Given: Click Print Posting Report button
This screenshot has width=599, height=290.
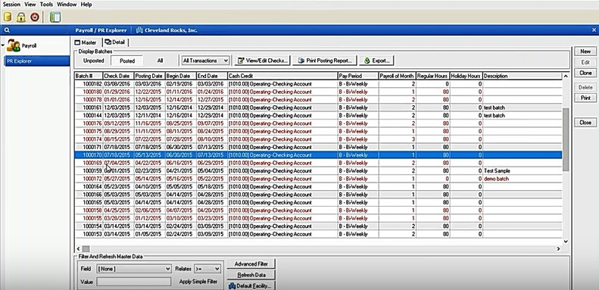Looking at the screenshot, I should [x=325, y=61].
